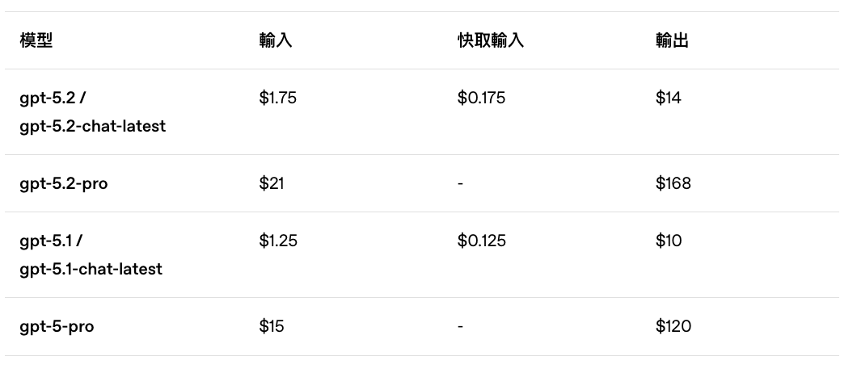Select the $14 output price

pyautogui.click(x=669, y=98)
